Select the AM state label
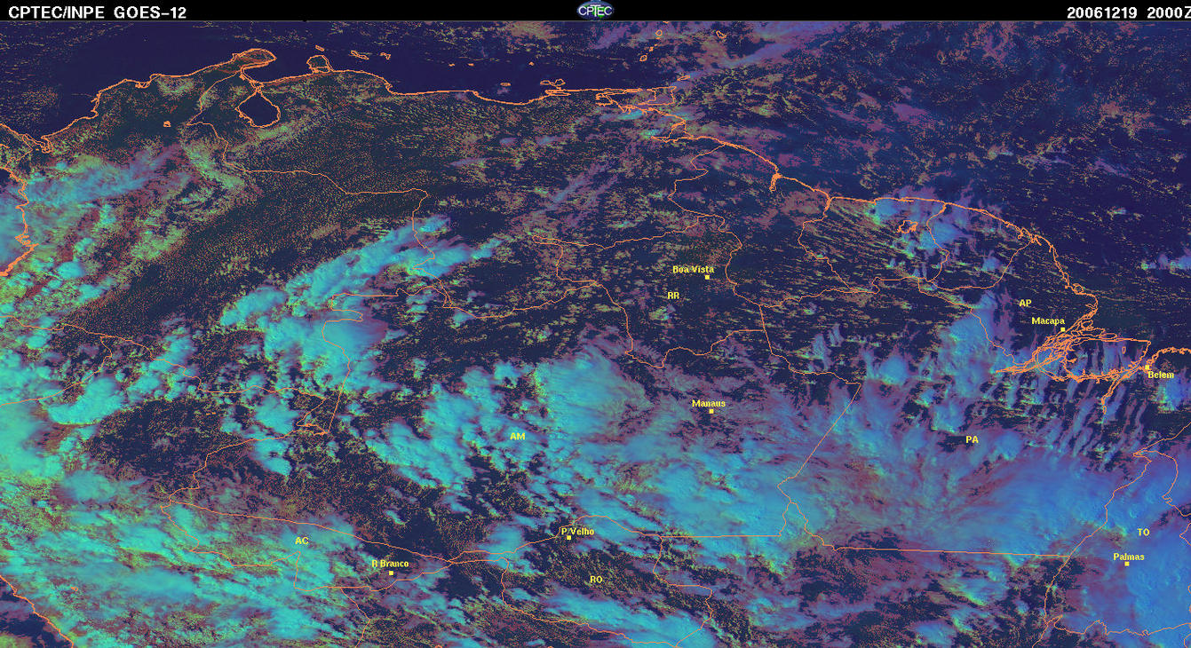 point(517,436)
